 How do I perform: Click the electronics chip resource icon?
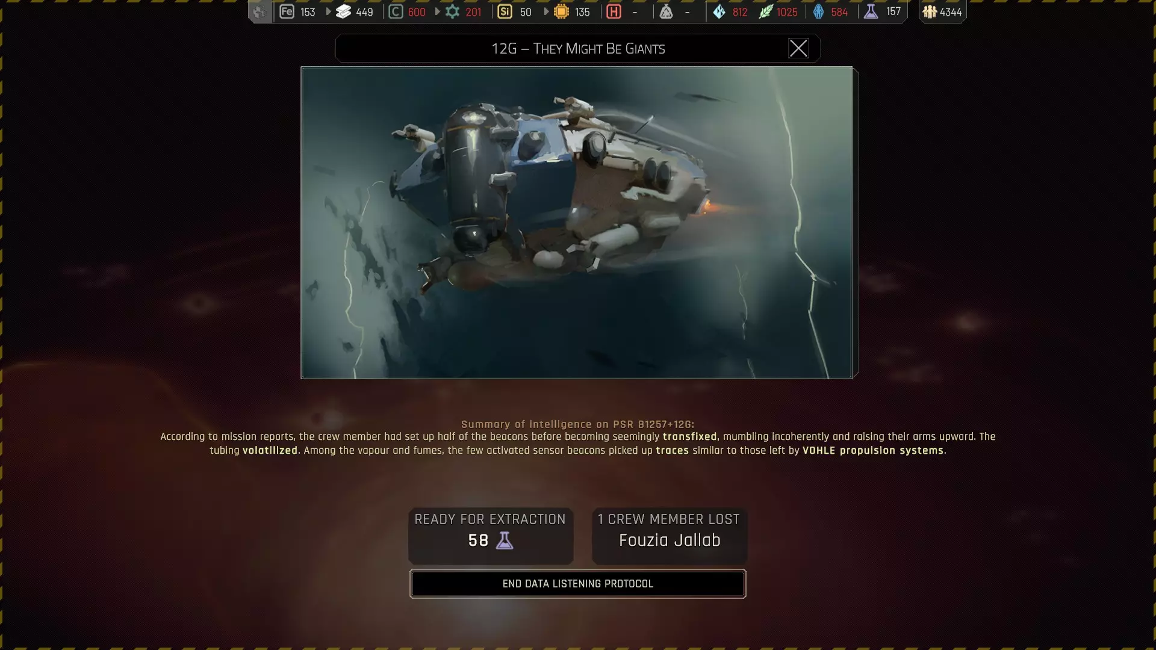(561, 12)
